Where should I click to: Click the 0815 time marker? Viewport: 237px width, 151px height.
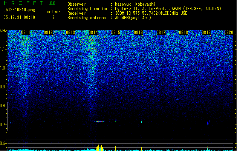pos(116,32)
